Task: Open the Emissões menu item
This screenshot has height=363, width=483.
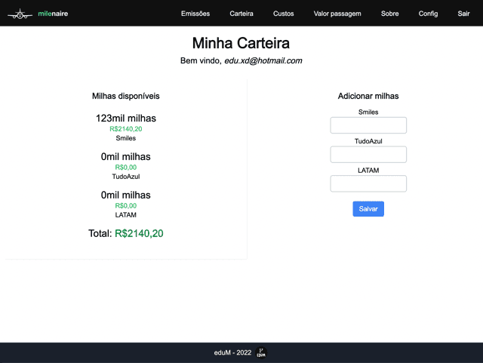Action: [x=195, y=14]
